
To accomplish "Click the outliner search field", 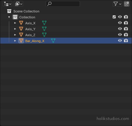I will (x=63, y=4).
